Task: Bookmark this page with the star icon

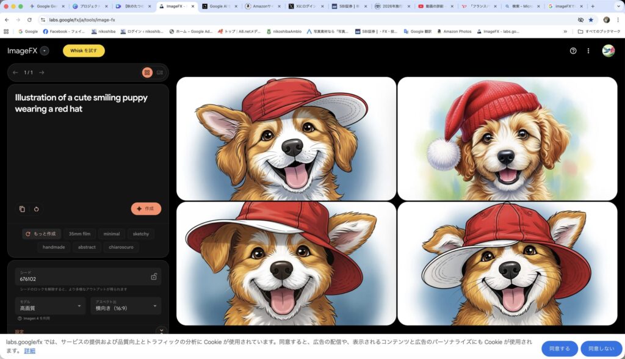Action: [591, 20]
